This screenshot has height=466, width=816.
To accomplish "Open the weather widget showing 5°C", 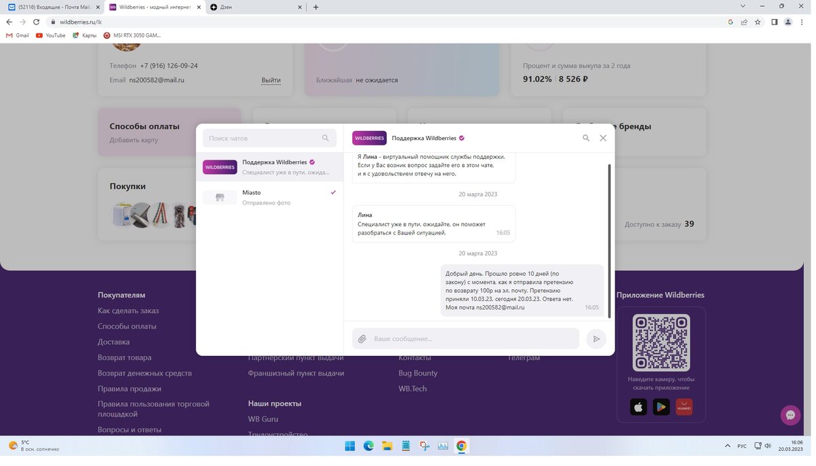I will [33, 446].
